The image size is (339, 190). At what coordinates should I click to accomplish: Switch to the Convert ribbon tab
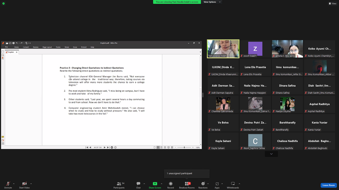tap(26, 47)
